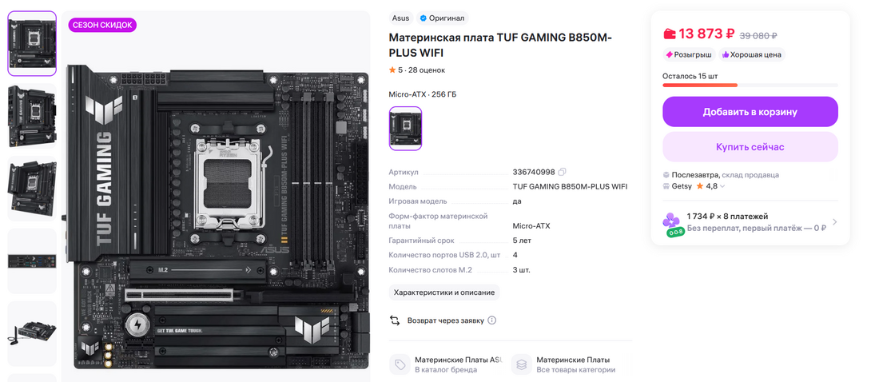Viewport: 871px width, 382px height.
Task: Open installment payment details arrow
Action: [834, 222]
